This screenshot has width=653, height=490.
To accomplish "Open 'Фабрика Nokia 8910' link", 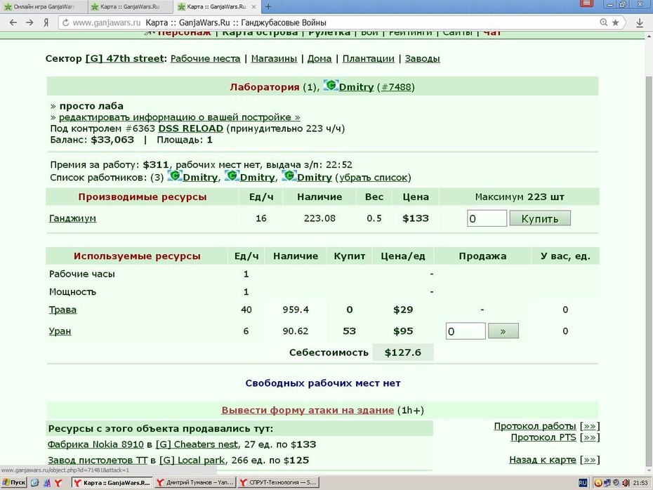I will (x=95, y=444).
